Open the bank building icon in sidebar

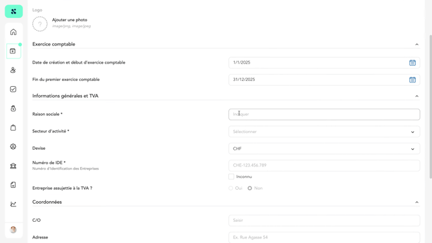click(x=14, y=166)
